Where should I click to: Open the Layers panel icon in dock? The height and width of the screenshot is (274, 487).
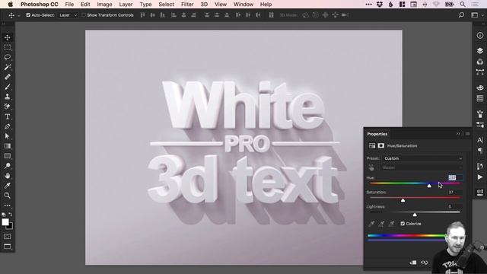(x=480, y=51)
